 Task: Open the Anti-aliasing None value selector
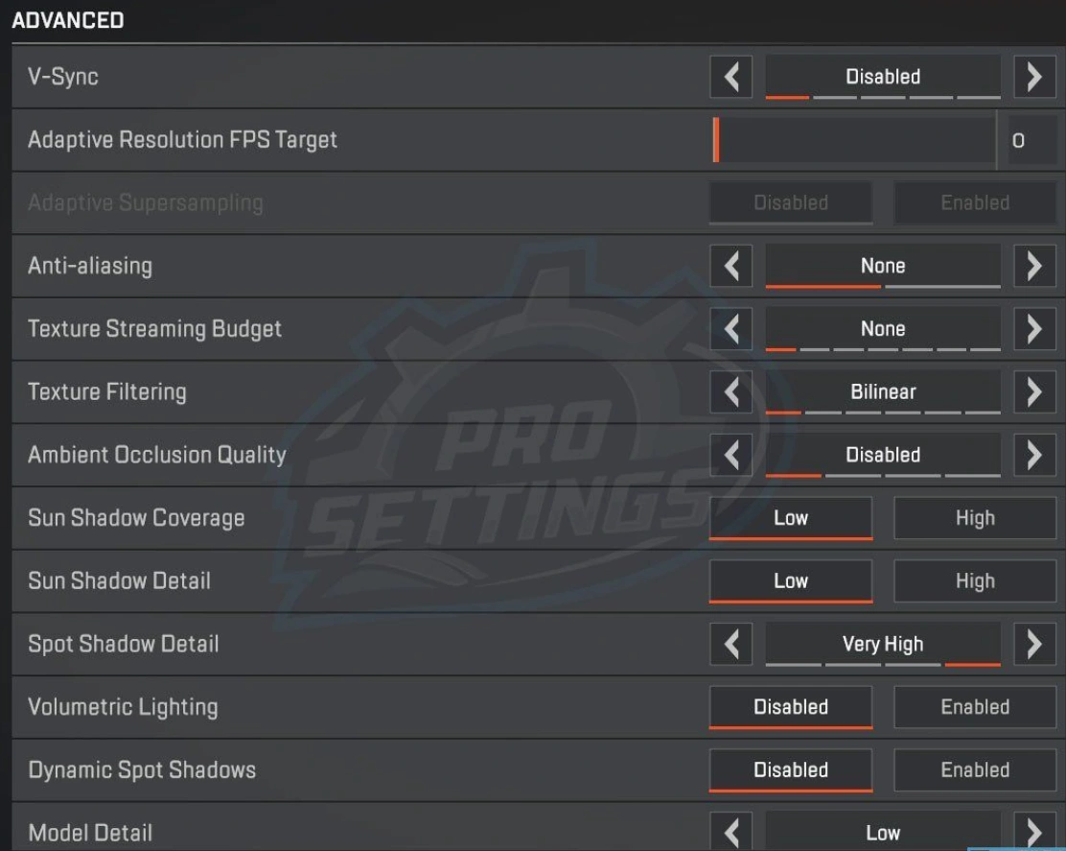point(882,266)
